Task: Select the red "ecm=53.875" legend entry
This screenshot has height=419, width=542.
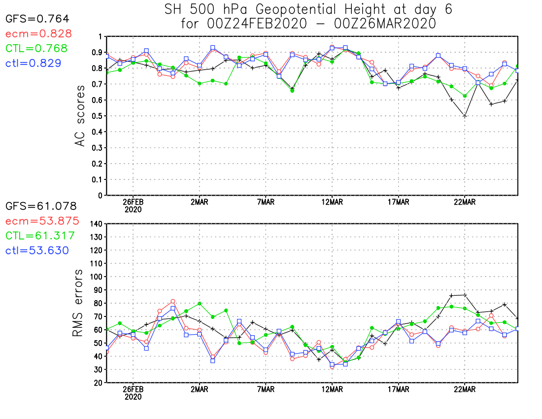Action: [42, 221]
